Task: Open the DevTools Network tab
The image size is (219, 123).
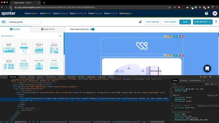Action: pos(40,77)
